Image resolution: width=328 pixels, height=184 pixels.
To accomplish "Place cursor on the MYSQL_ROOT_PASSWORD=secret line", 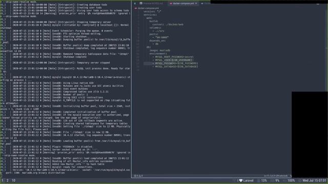I will pyautogui.click(x=173, y=57).
